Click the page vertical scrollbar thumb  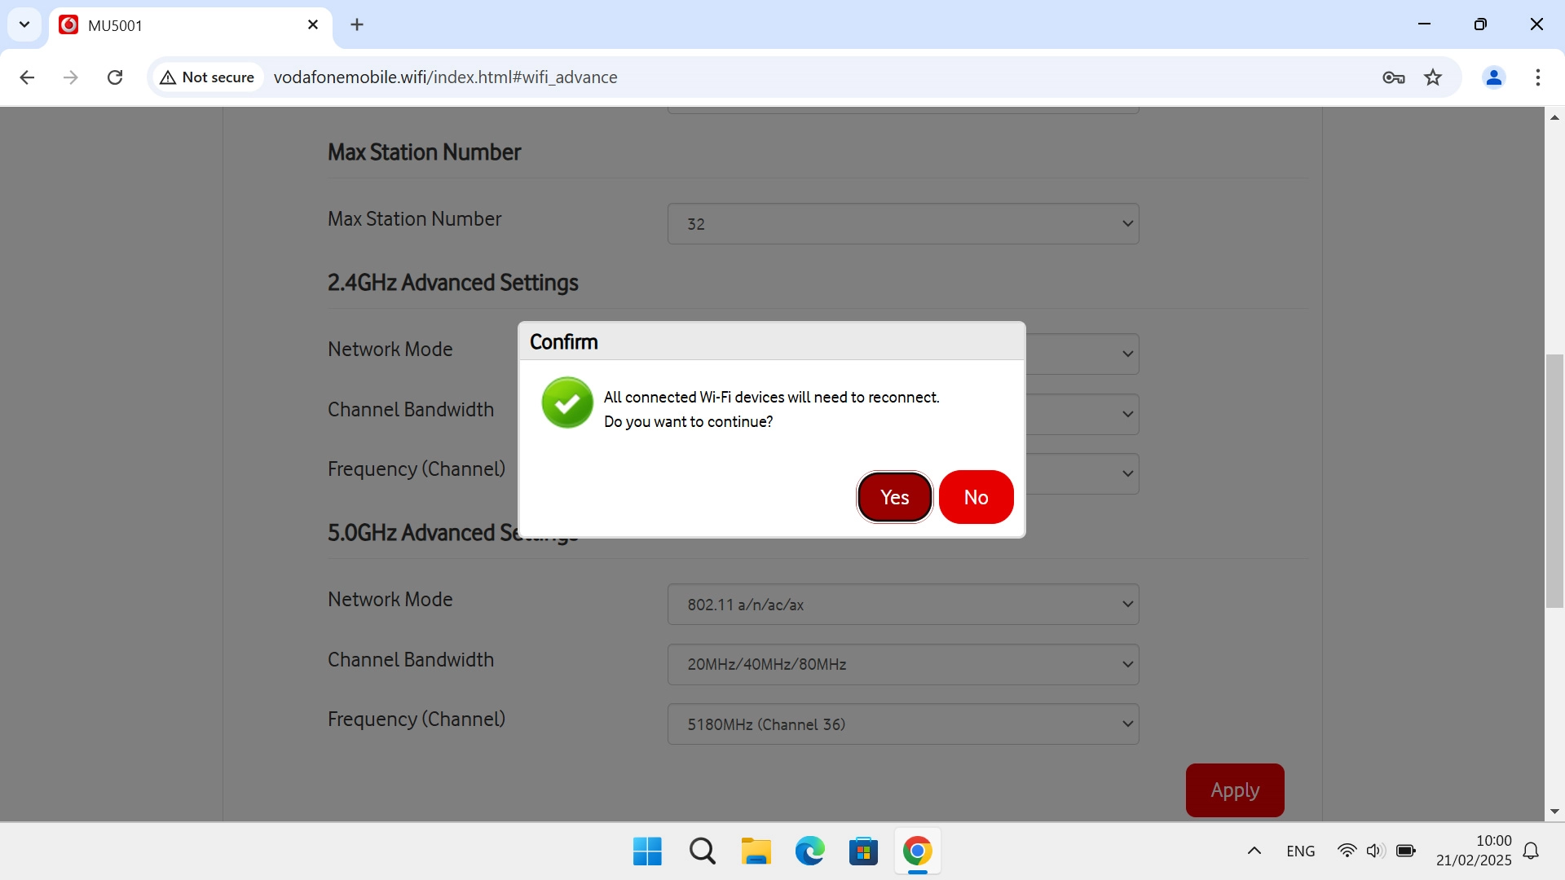(x=1554, y=481)
